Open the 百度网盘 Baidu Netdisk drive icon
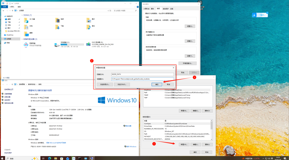The width and height of the screenshot is (289, 160). click(x=26, y=44)
